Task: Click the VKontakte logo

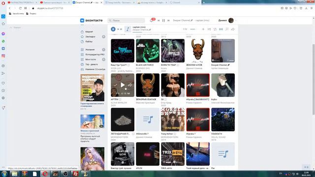Action: 92,21
